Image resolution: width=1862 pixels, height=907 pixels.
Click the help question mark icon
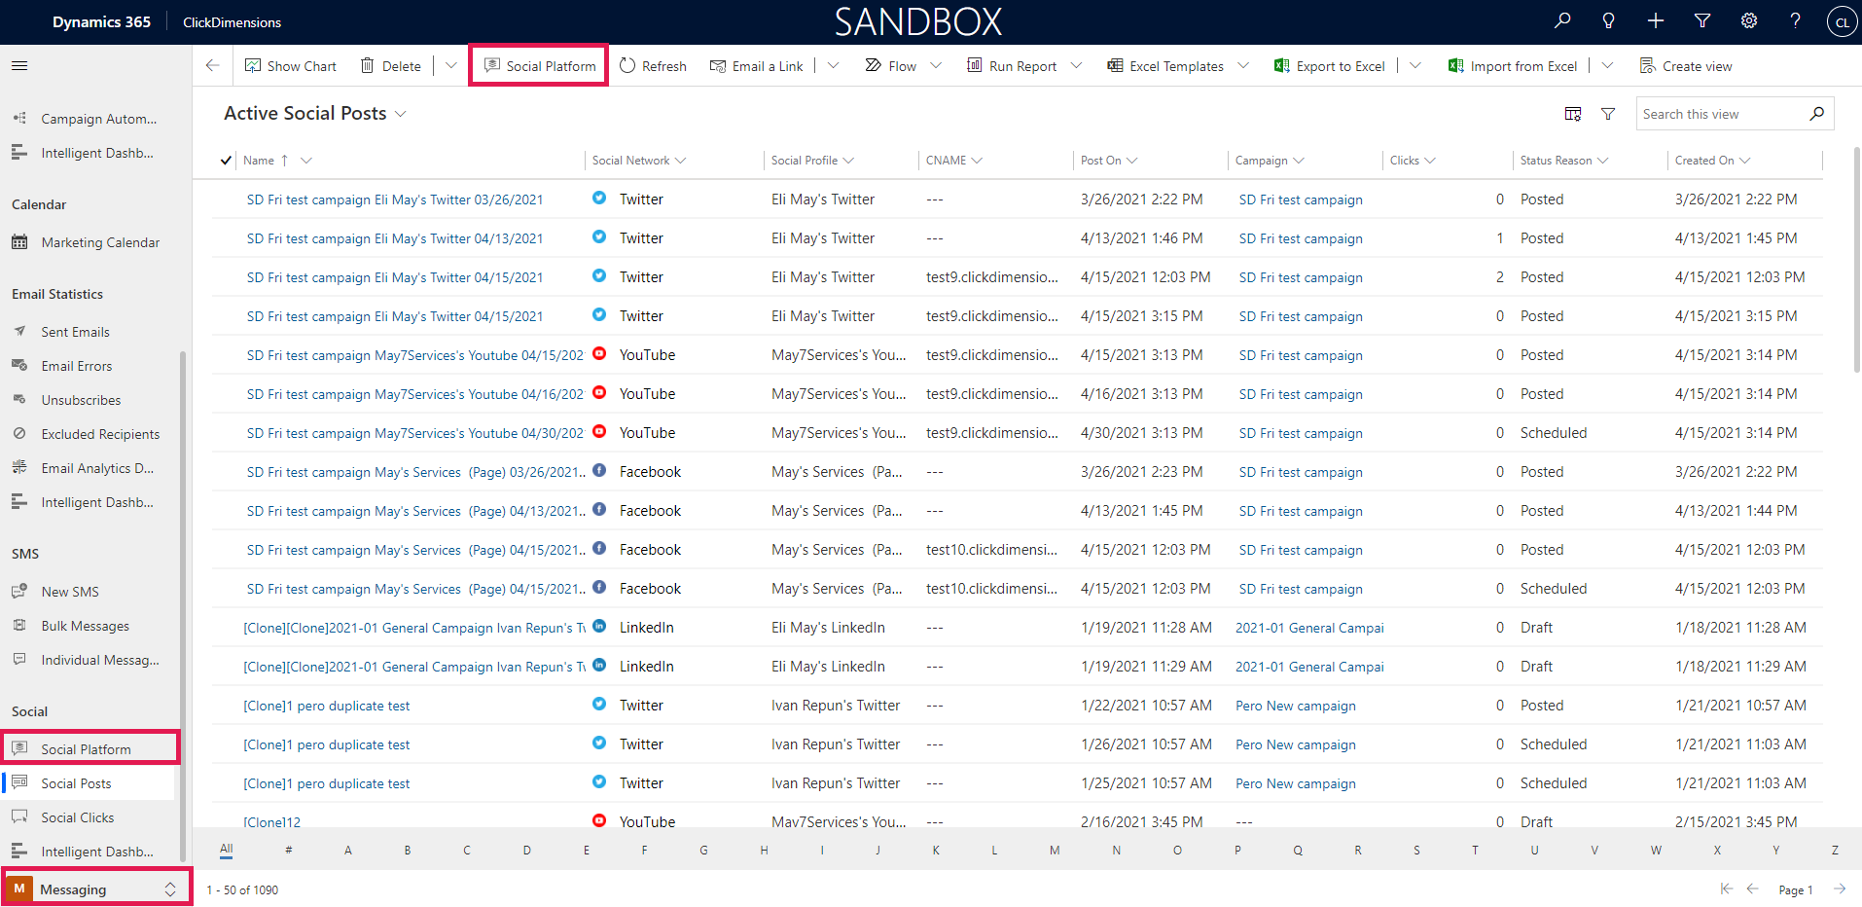(x=1795, y=20)
